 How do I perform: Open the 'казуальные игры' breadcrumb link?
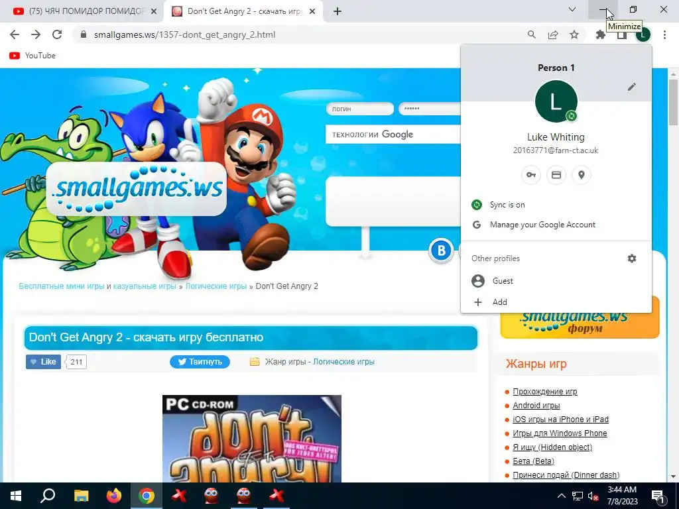pyautogui.click(x=145, y=286)
